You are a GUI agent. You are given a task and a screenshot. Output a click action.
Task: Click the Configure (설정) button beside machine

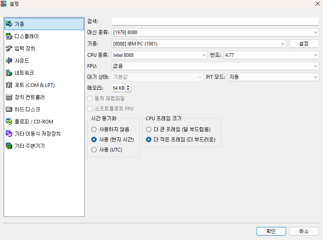304,43
